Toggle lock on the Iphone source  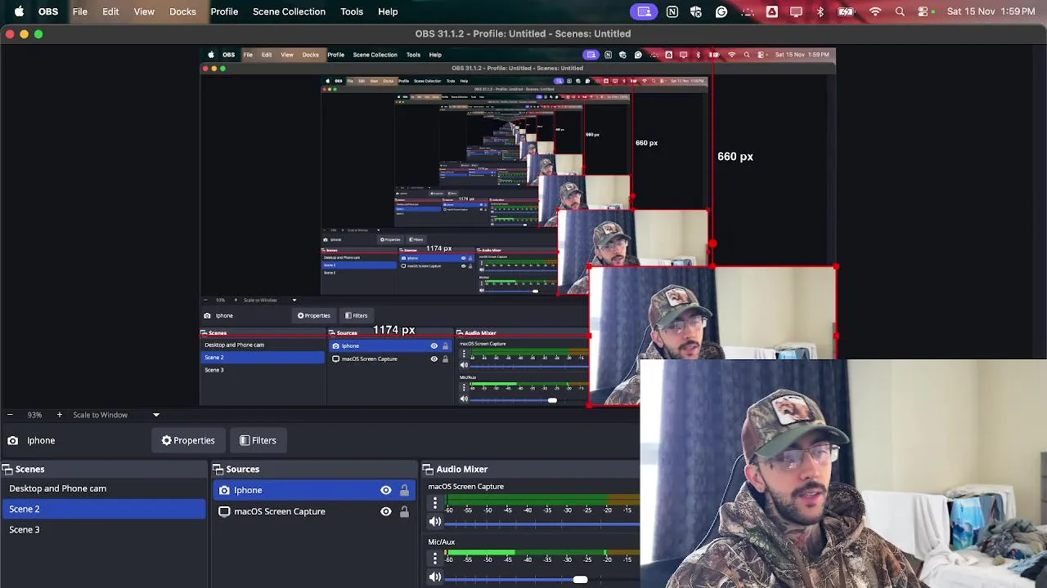pyautogui.click(x=404, y=490)
